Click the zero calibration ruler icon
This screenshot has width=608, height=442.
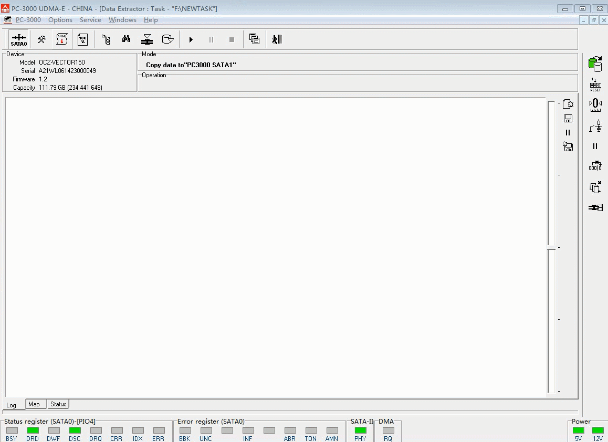(595, 105)
